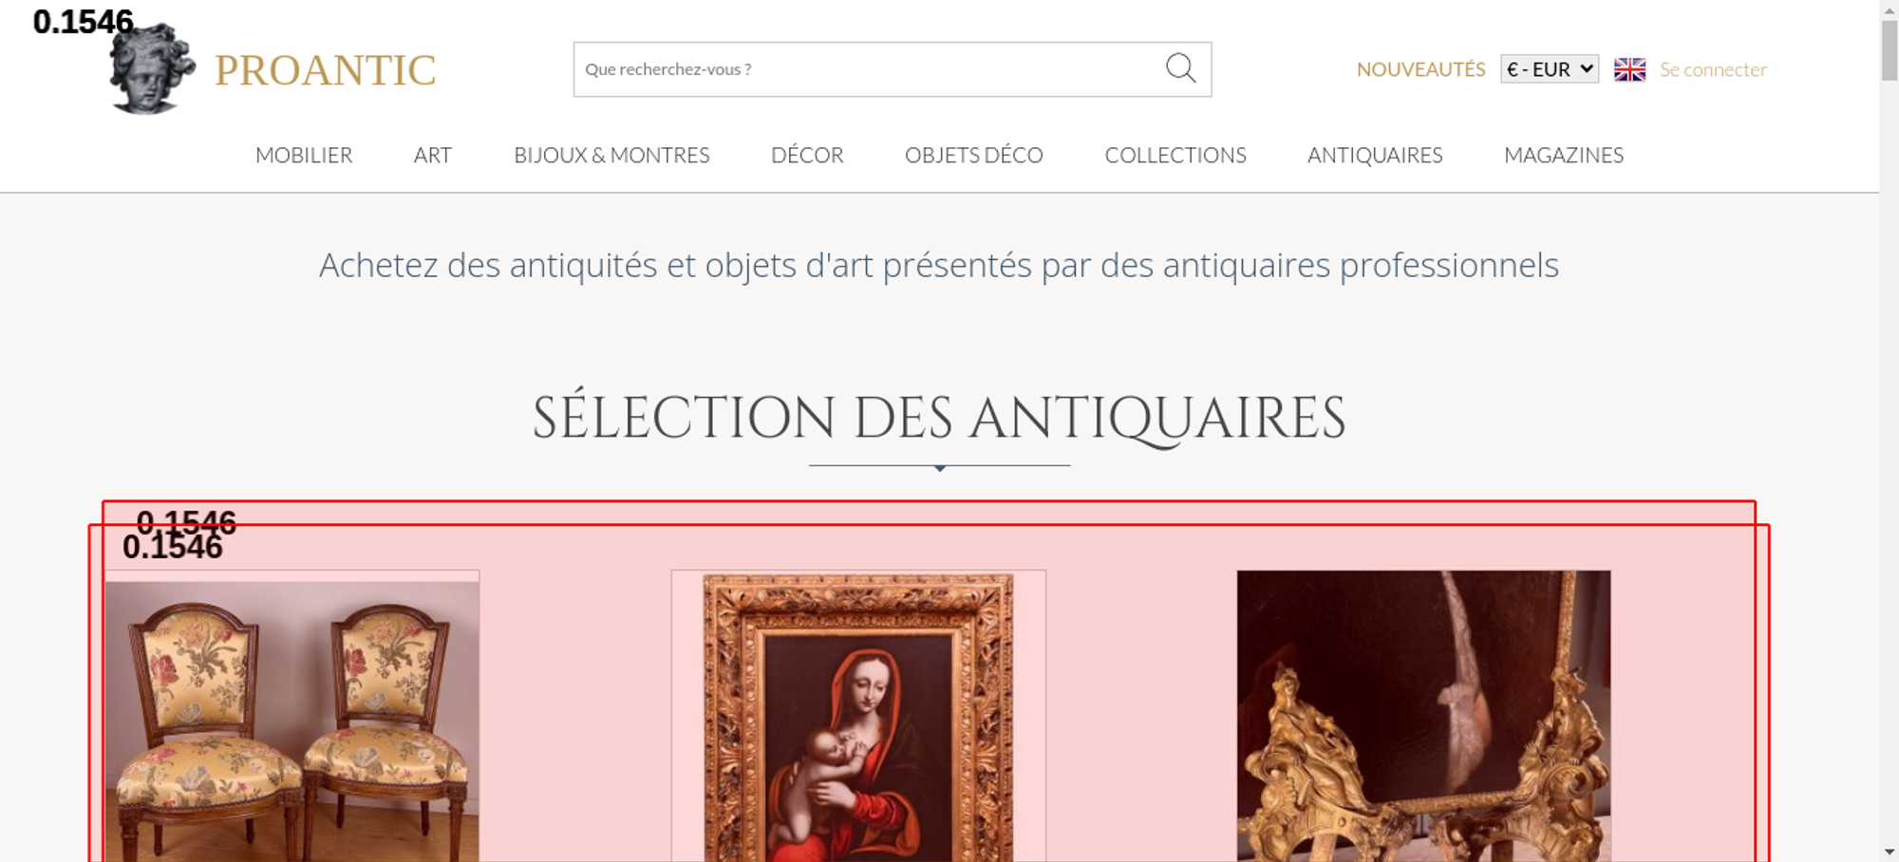Open the ANTIQUAIRES menu

(1375, 155)
